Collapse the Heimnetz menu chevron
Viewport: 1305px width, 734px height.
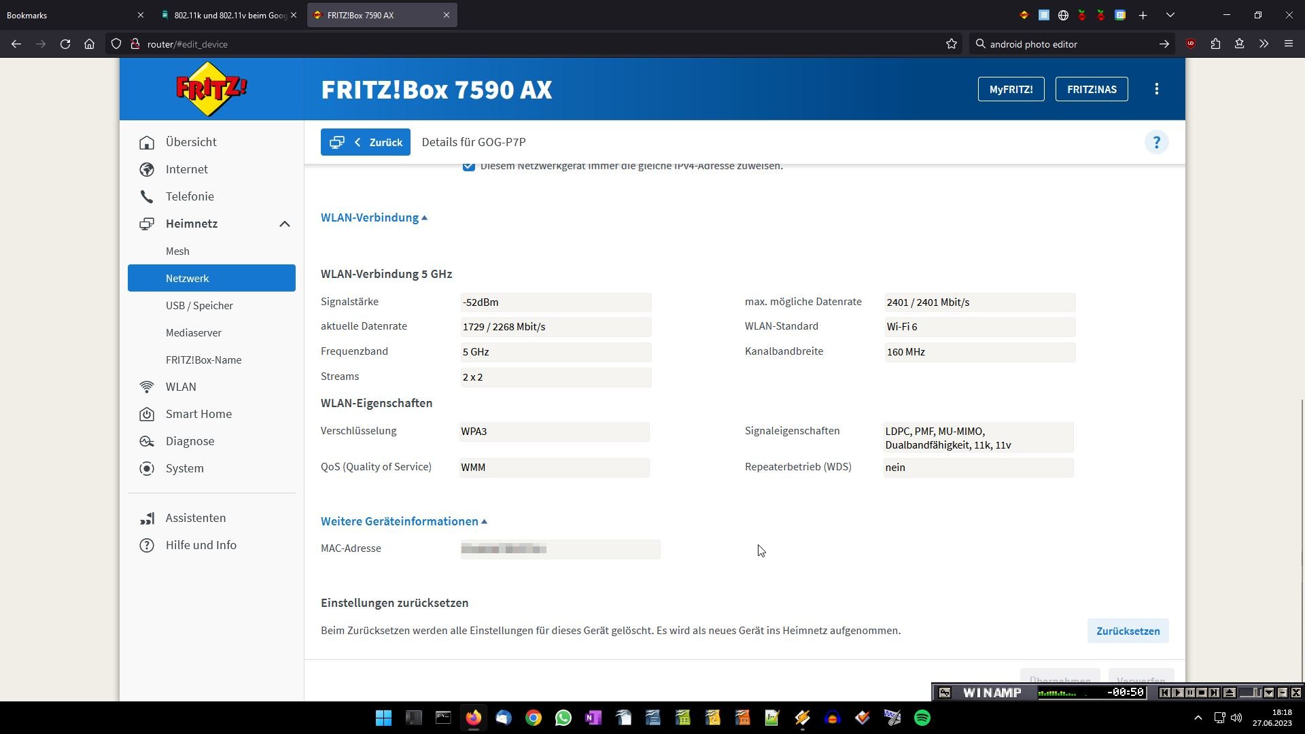[284, 224]
